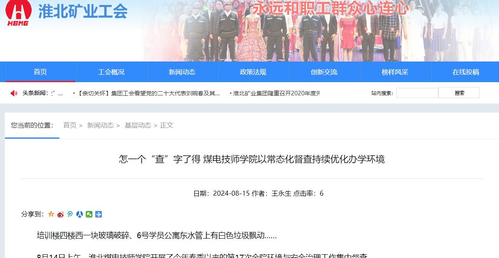Viewport: 499px width, 258px height.
Task: Open more share options plus icon
Action: tap(99, 214)
